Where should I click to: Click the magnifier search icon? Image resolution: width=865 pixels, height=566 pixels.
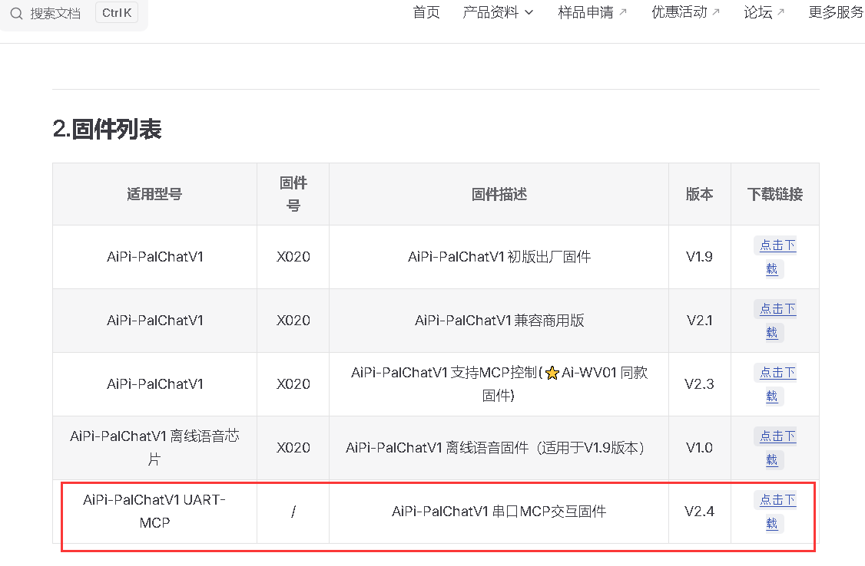[16, 14]
